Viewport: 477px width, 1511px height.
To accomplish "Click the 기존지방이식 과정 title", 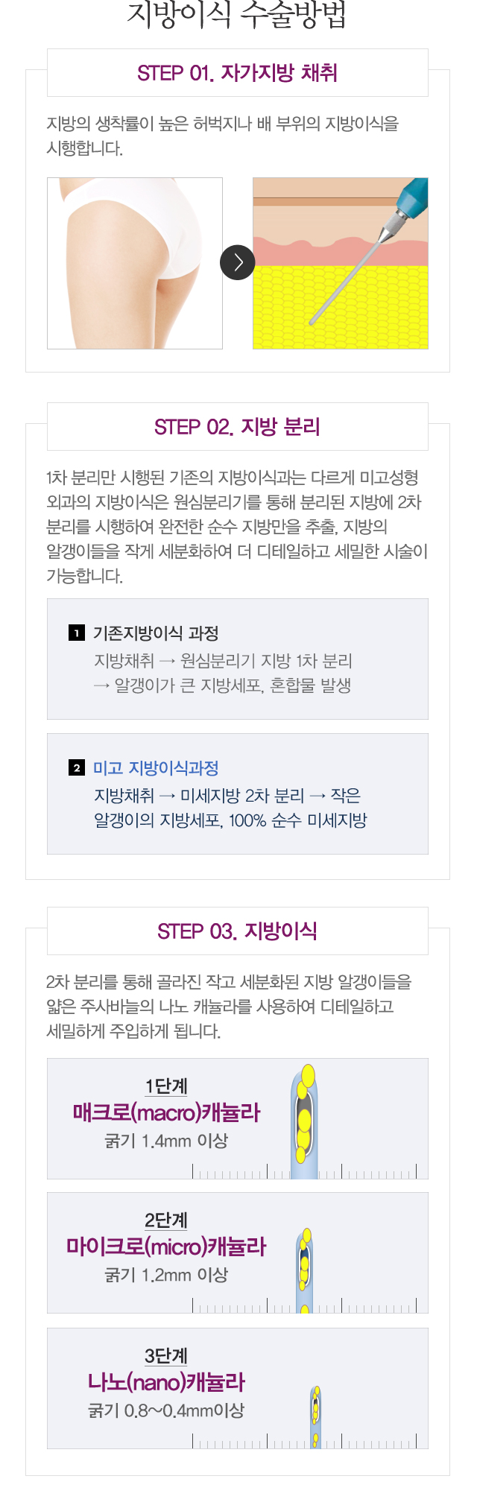I will point(156,633).
